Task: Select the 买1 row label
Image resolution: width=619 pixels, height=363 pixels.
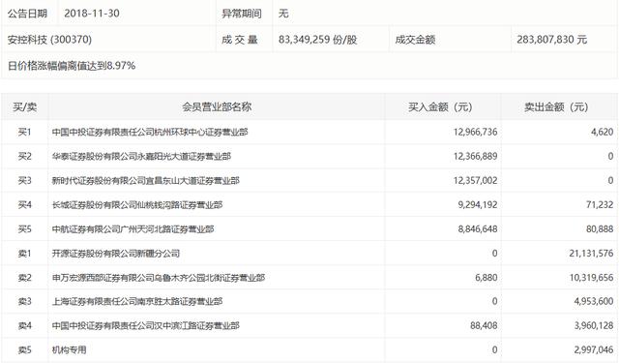Action: [x=24, y=132]
